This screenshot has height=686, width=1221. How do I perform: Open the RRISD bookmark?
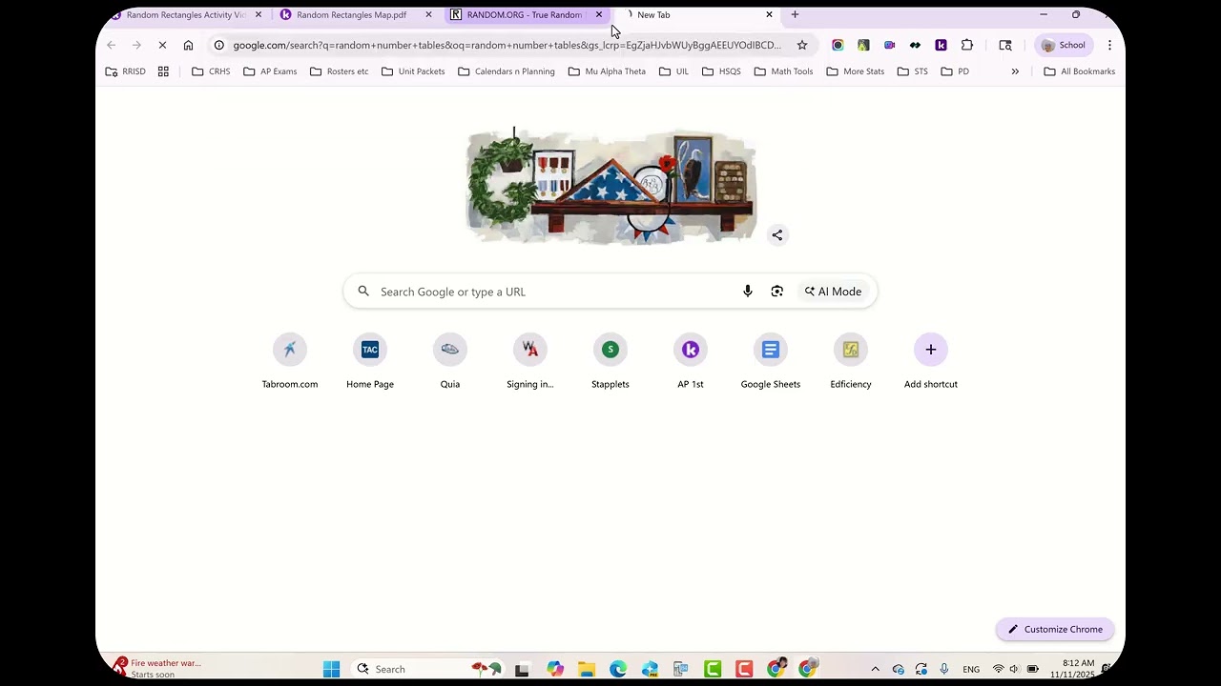(x=126, y=71)
